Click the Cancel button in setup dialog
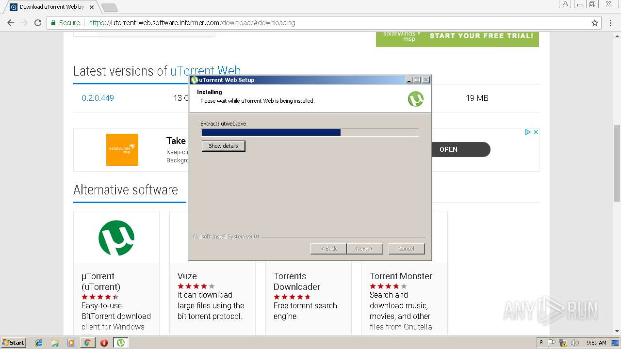The height and width of the screenshot is (349, 621). pyautogui.click(x=407, y=249)
